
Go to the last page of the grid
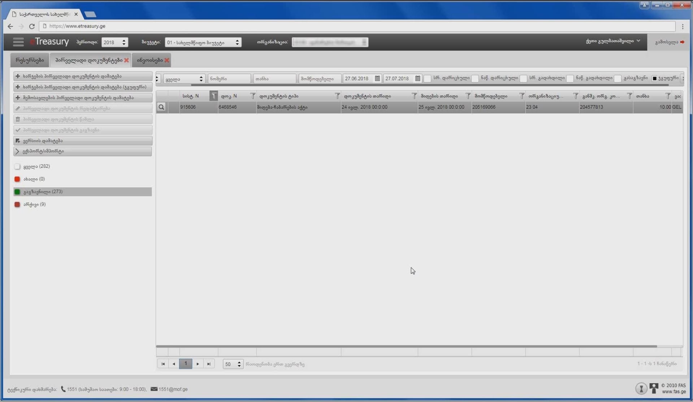pos(209,364)
